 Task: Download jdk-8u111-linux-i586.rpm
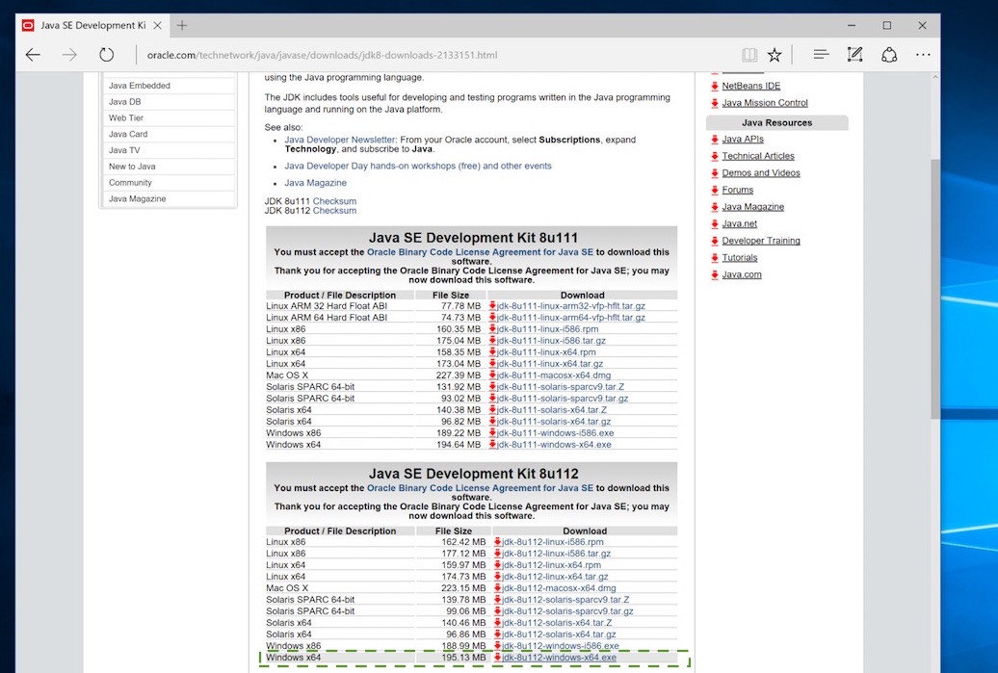click(547, 329)
